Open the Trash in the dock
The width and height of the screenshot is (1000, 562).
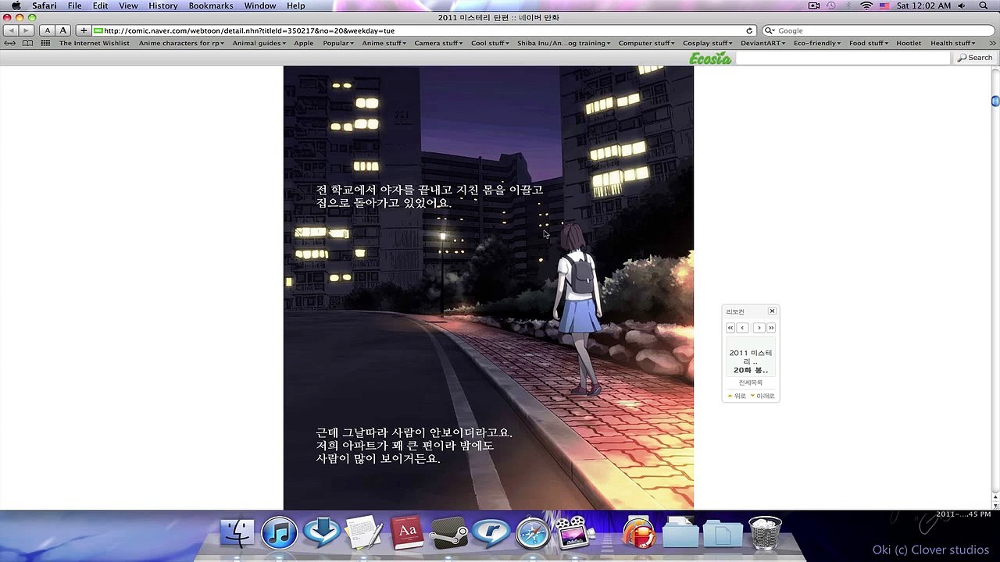click(x=765, y=533)
